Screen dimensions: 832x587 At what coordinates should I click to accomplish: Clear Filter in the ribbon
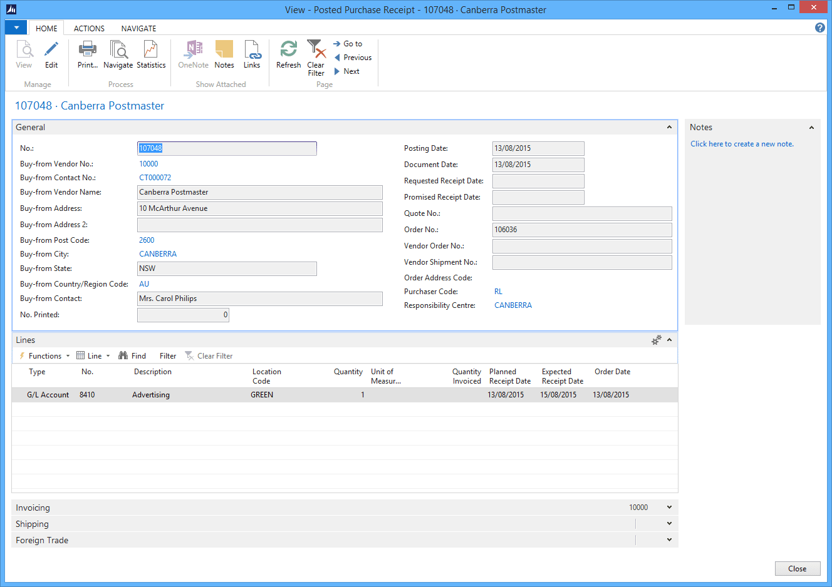(316, 58)
